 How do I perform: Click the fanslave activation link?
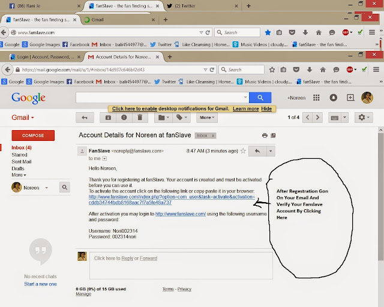172,200
